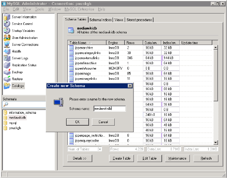Open the Startup Variables icon
The image size is (227, 178).
(7, 31)
